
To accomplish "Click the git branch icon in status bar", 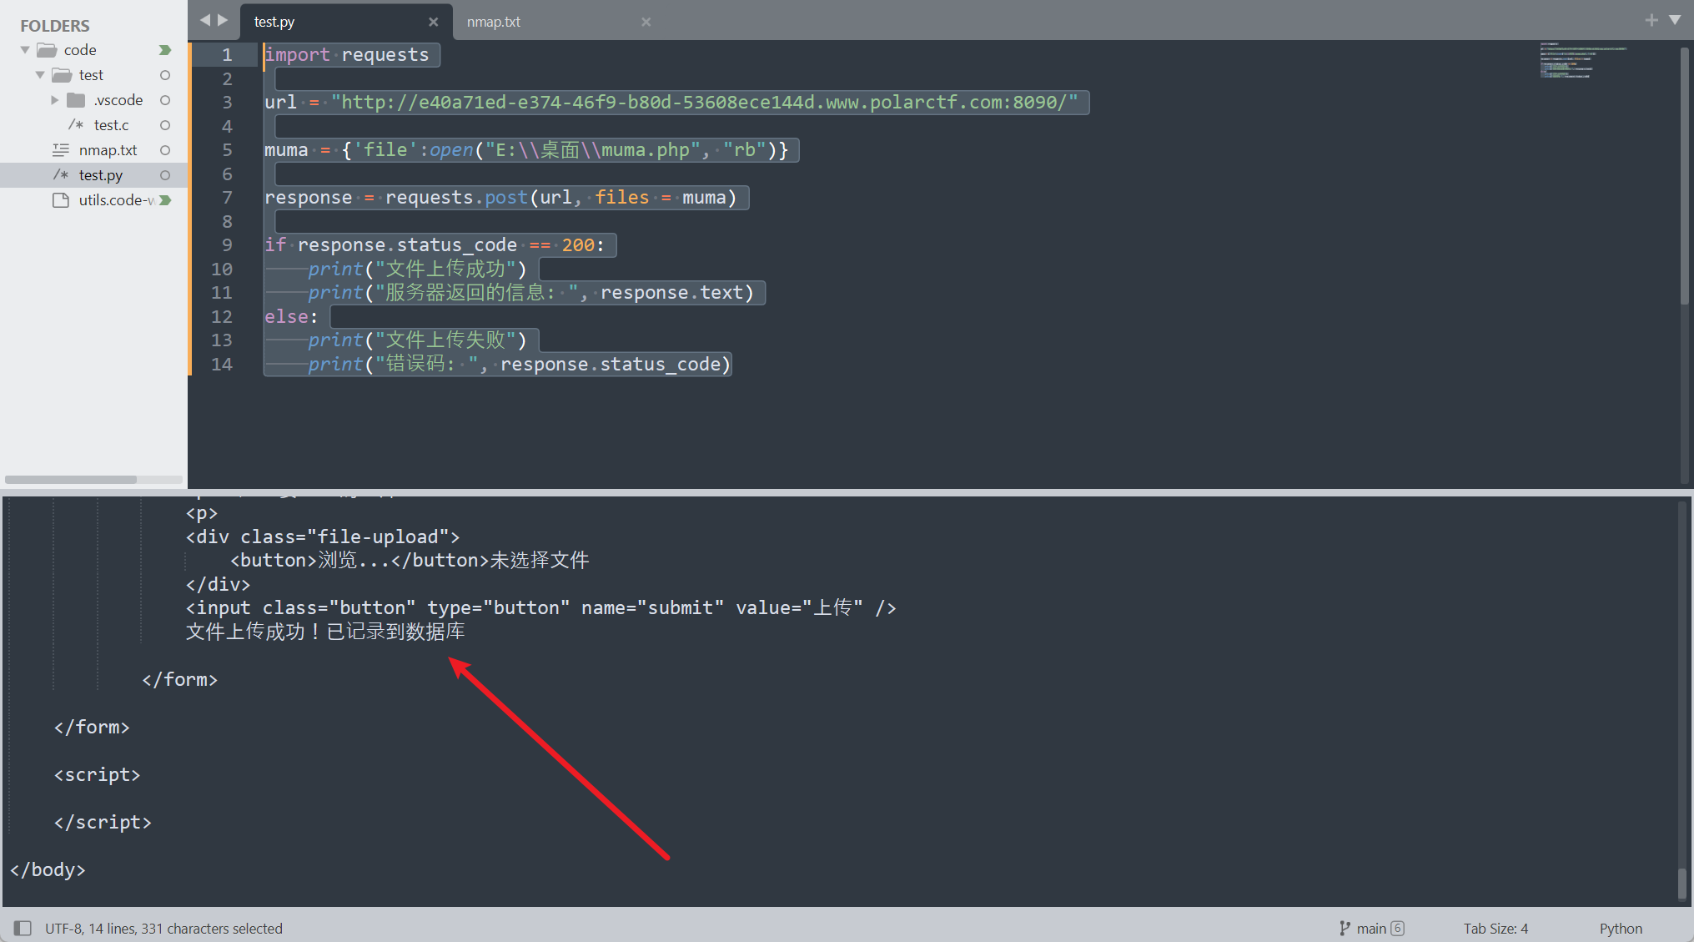I will pos(1345,928).
